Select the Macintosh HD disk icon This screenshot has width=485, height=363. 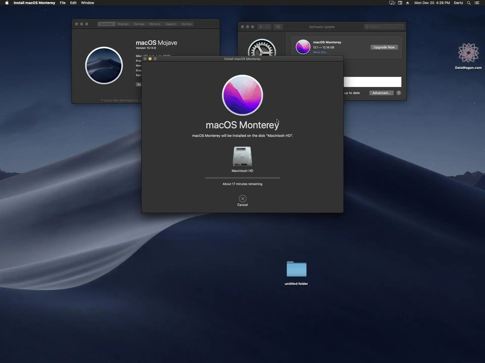[242, 157]
